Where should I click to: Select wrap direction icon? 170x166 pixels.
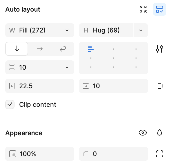63,49
